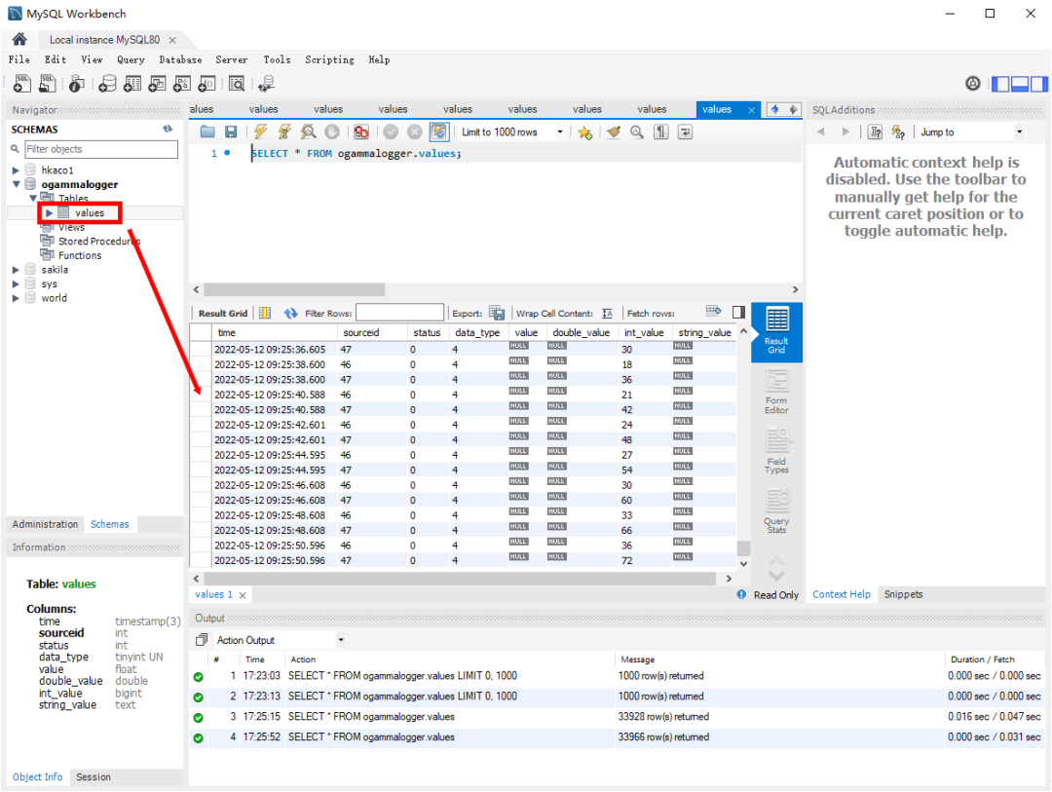1052x792 pixels.
Task: Select the Views item under ogammalogger
Action: pos(71,227)
